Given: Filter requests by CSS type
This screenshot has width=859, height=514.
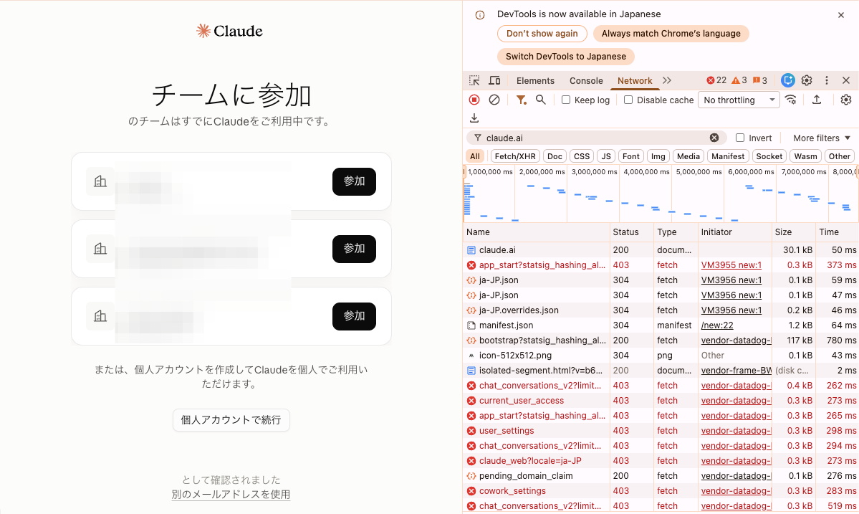Looking at the screenshot, I should (x=581, y=156).
